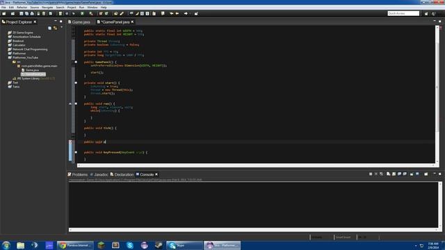The height and width of the screenshot is (250, 445).
Task: Click Windows Start button on taskbar
Action: tap(6, 245)
